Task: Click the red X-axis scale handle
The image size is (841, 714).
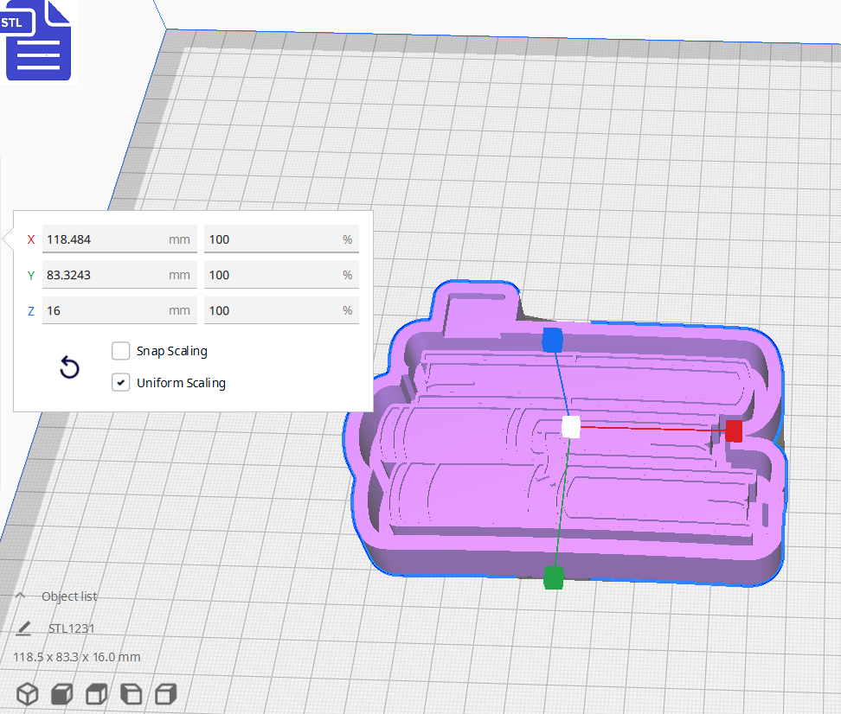Action: pyautogui.click(x=734, y=430)
